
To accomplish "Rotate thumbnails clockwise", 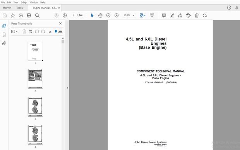I will point(43,31).
